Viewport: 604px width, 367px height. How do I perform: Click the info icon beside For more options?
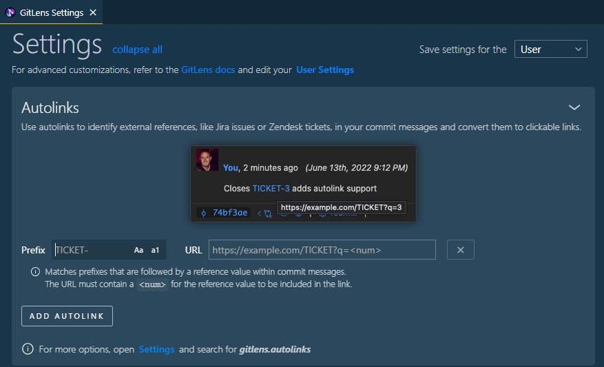[x=28, y=349]
